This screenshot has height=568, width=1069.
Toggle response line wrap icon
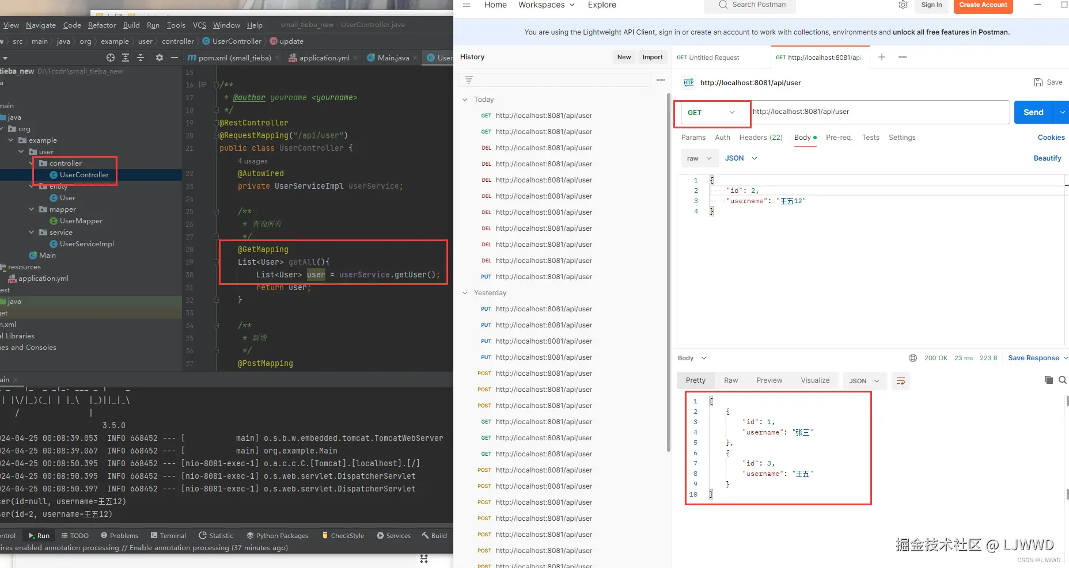(x=901, y=381)
